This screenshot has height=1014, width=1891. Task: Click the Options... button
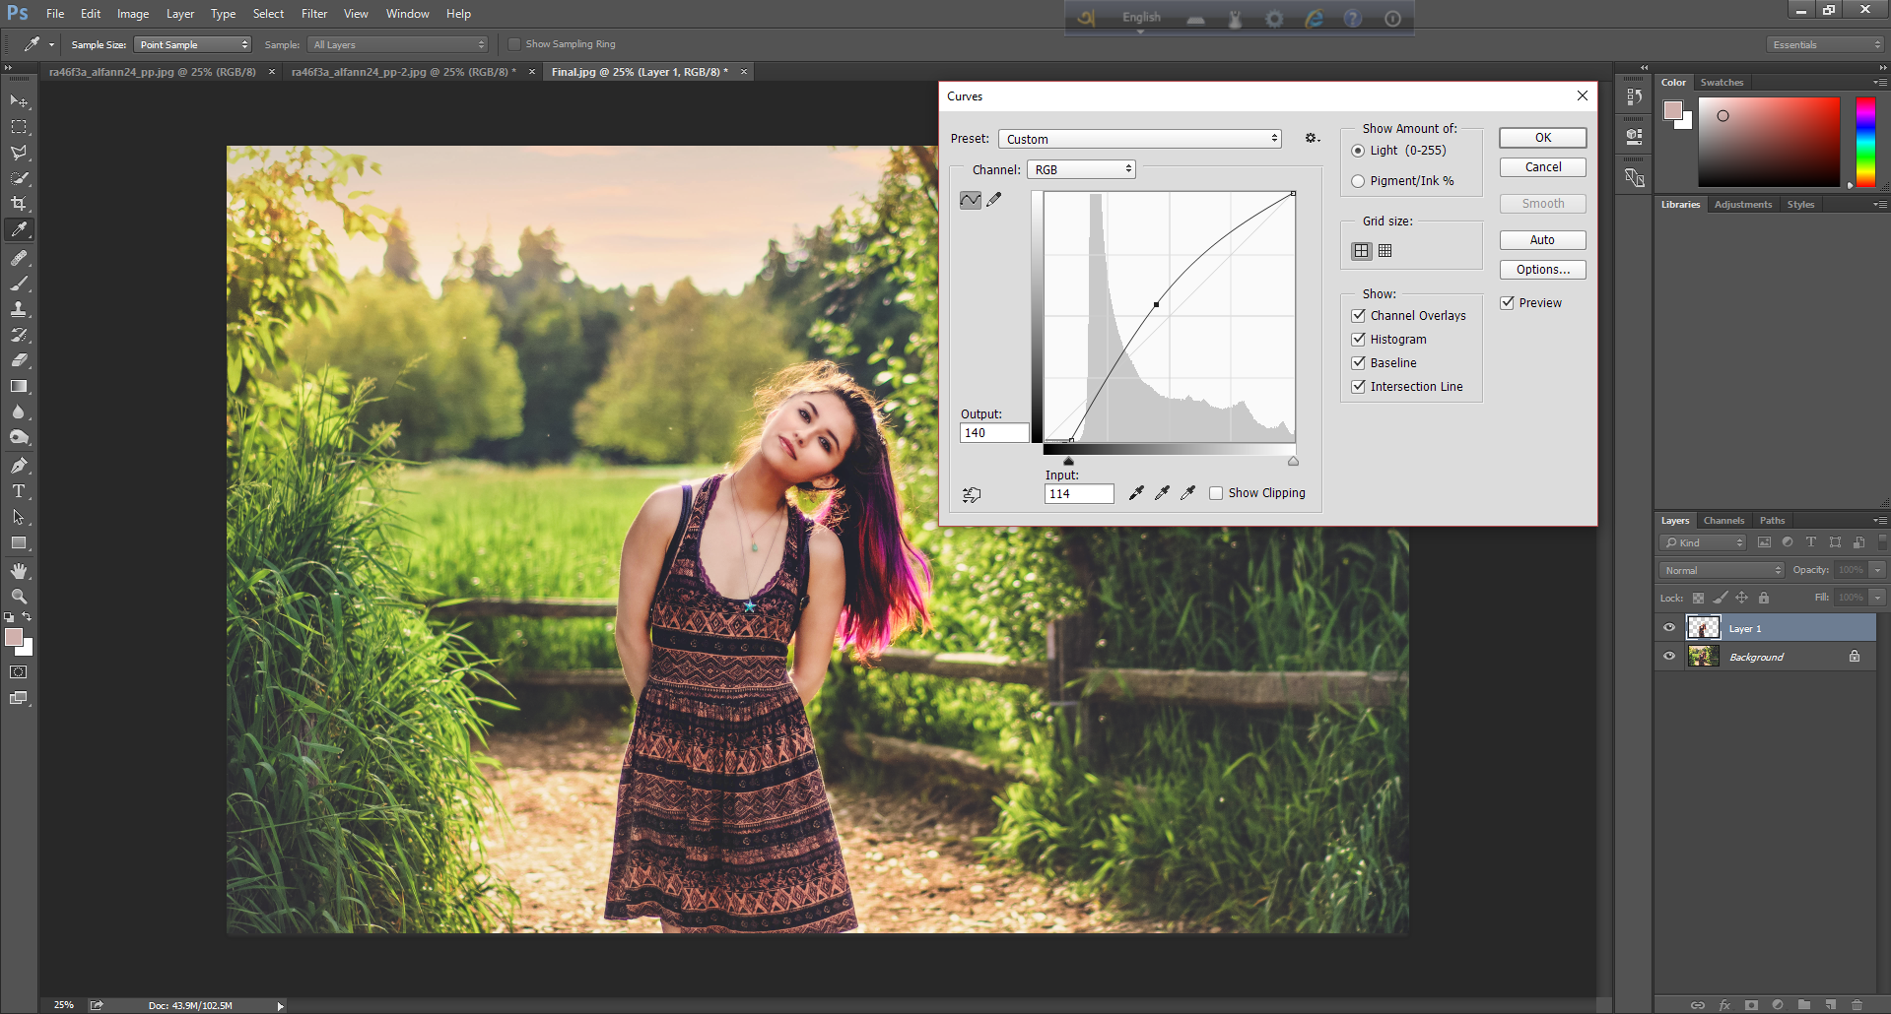coord(1543,270)
